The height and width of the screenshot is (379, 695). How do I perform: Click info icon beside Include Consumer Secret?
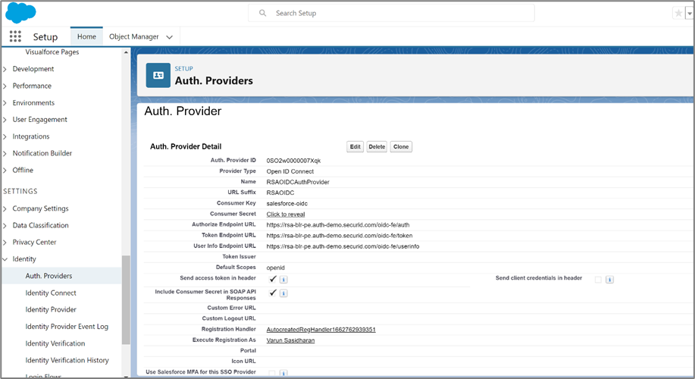[x=283, y=293]
